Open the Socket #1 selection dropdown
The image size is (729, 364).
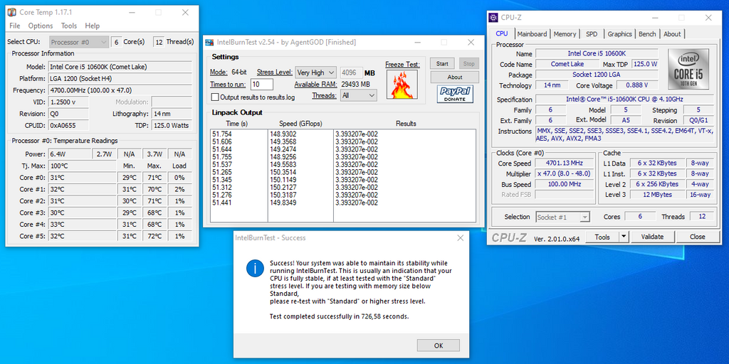[x=562, y=217]
